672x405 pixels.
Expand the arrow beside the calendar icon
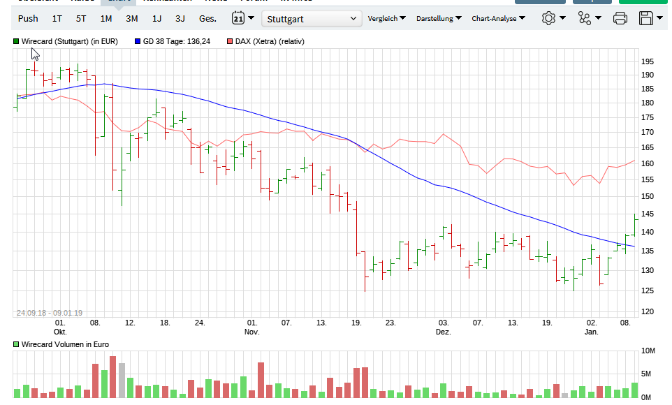[x=251, y=18]
